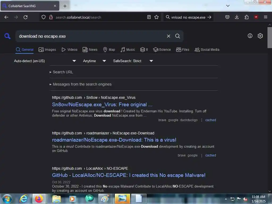Open the Anytime time range dropdown

[x=95, y=61]
